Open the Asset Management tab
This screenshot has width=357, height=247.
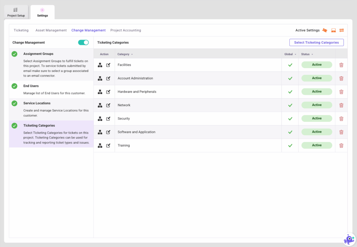[51, 30]
